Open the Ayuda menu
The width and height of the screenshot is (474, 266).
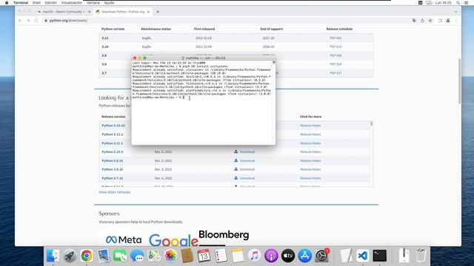pyautogui.click(x=109, y=3)
